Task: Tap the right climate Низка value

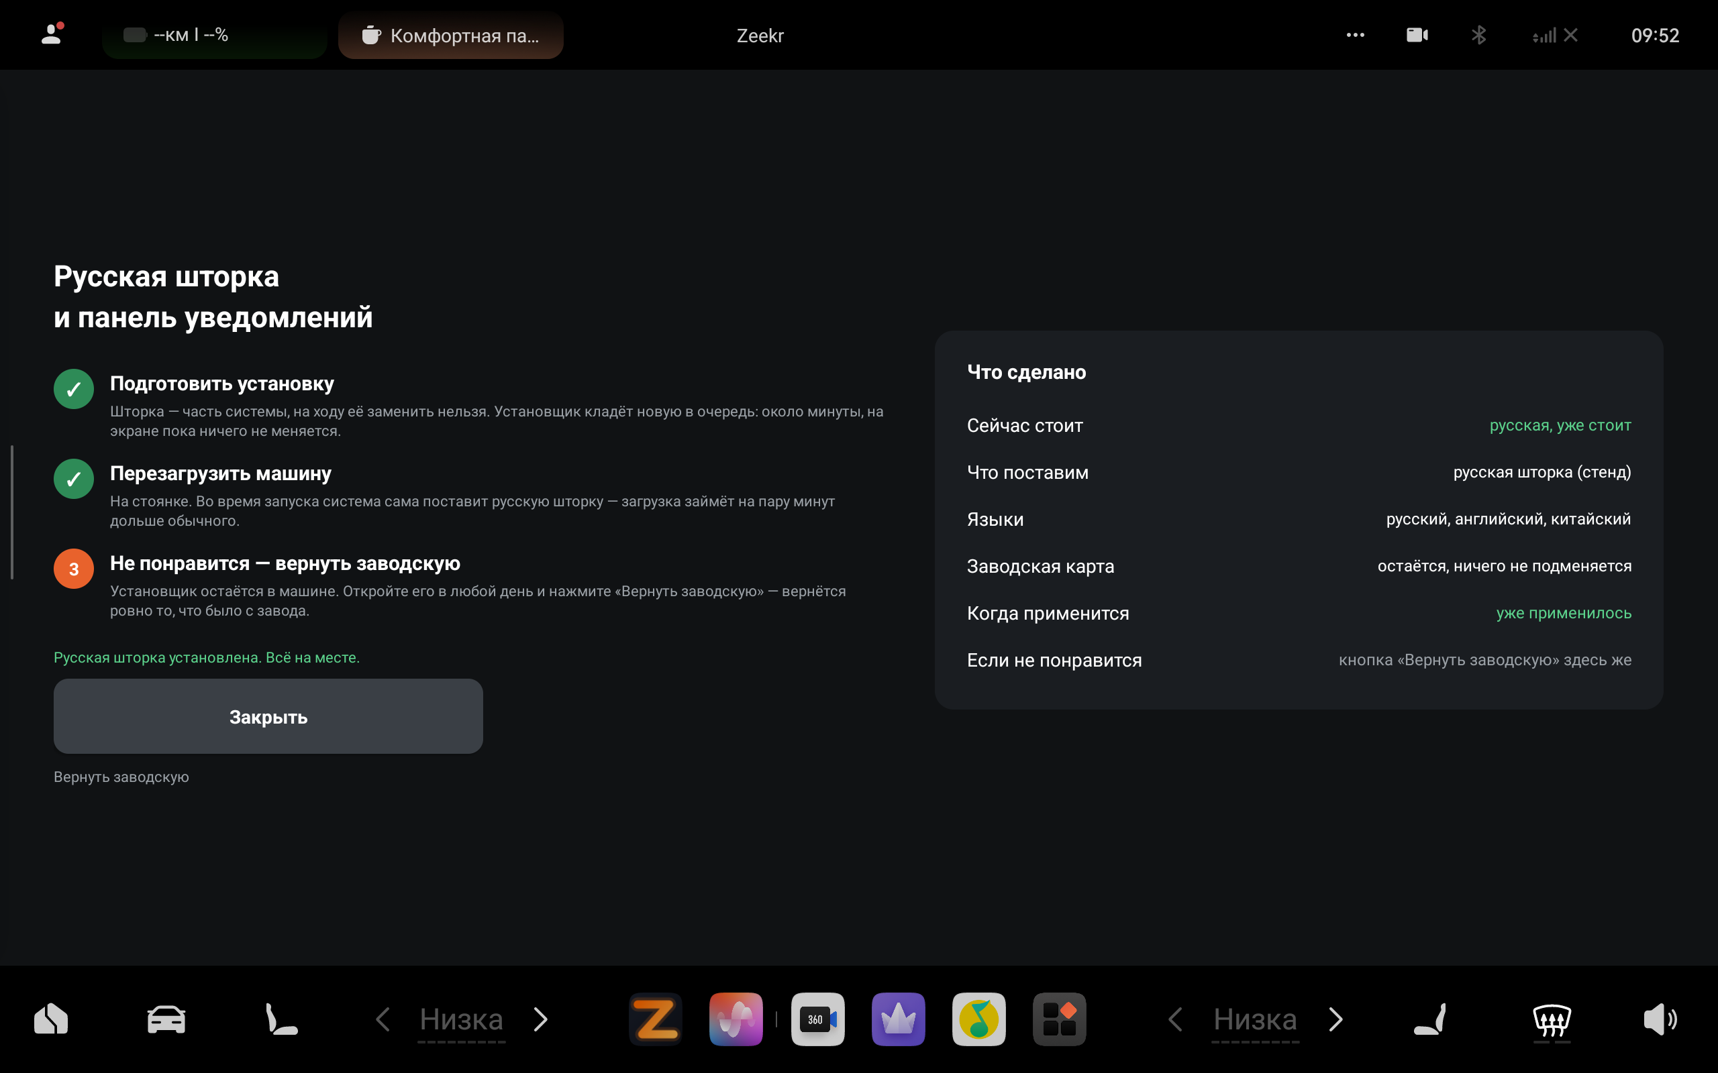Action: coord(1255,1020)
